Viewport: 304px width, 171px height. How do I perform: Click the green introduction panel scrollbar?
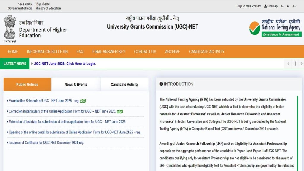[297, 131]
